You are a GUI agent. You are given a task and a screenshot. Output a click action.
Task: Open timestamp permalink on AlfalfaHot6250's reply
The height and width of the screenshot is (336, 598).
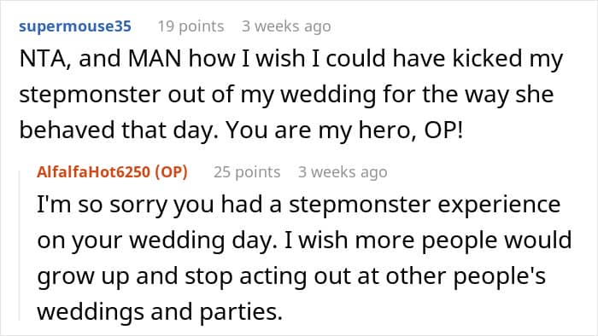pyautogui.click(x=343, y=172)
